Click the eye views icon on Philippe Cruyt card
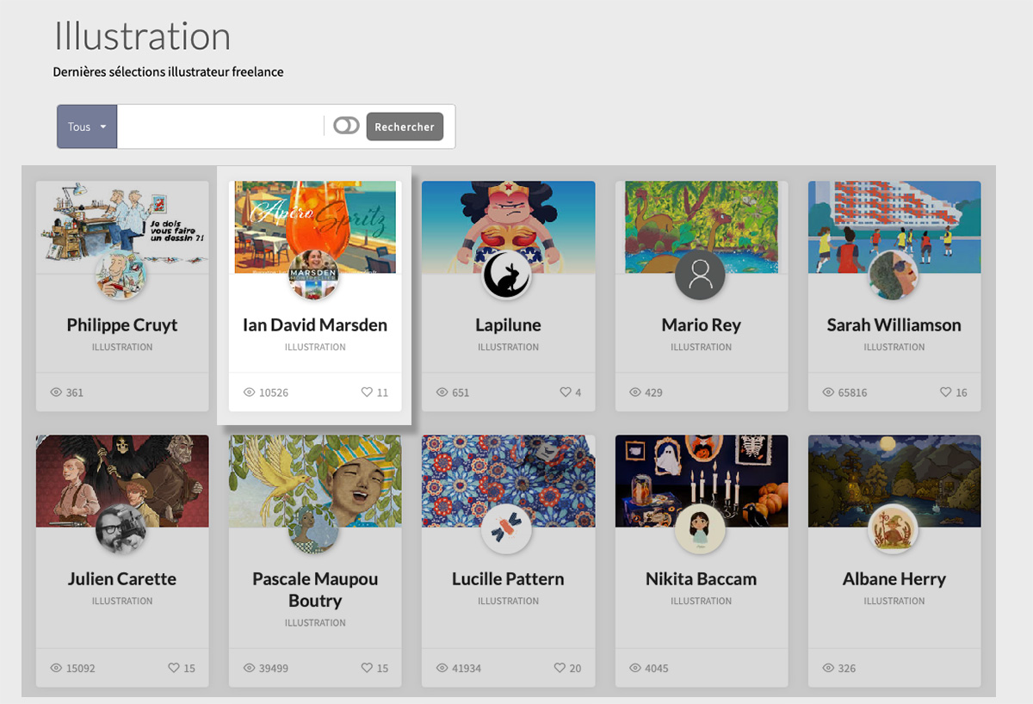 [x=56, y=392]
